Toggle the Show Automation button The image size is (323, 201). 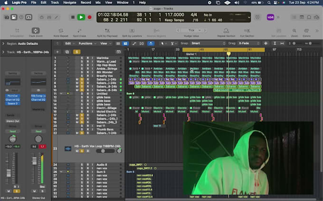(134, 44)
